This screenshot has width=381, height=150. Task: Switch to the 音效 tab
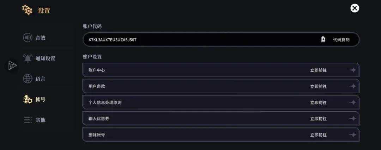tap(41, 38)
